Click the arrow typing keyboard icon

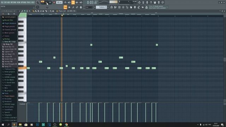69,7
